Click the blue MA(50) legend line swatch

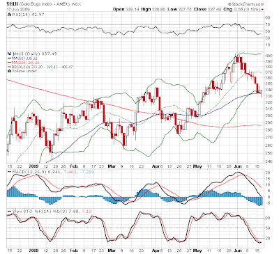click(9, 58)
